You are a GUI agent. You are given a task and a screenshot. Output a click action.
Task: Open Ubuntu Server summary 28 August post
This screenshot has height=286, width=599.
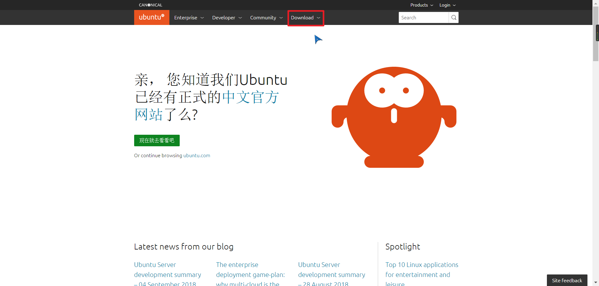coord(332,274)
